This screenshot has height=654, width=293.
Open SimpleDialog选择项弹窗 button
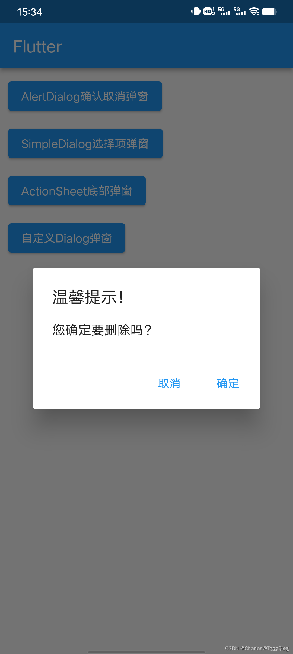pos(85,143)
